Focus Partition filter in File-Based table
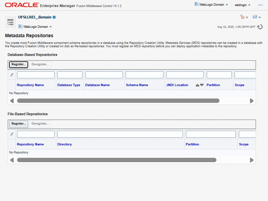 [x=211, y=134]
